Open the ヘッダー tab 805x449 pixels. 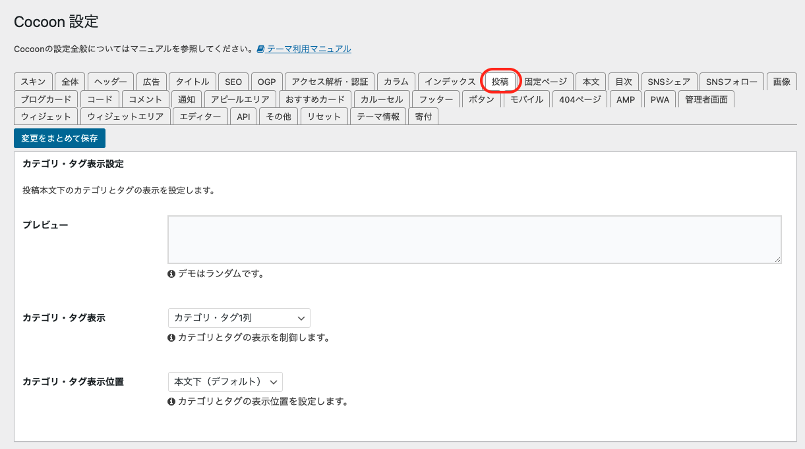(x=111, y=82)
